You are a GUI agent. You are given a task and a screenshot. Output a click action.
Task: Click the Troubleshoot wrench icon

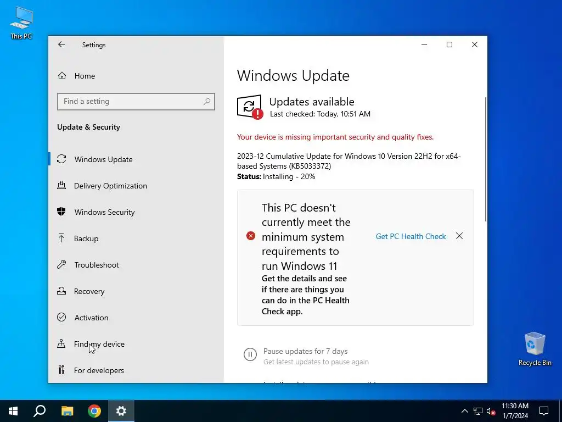[61, 264]
